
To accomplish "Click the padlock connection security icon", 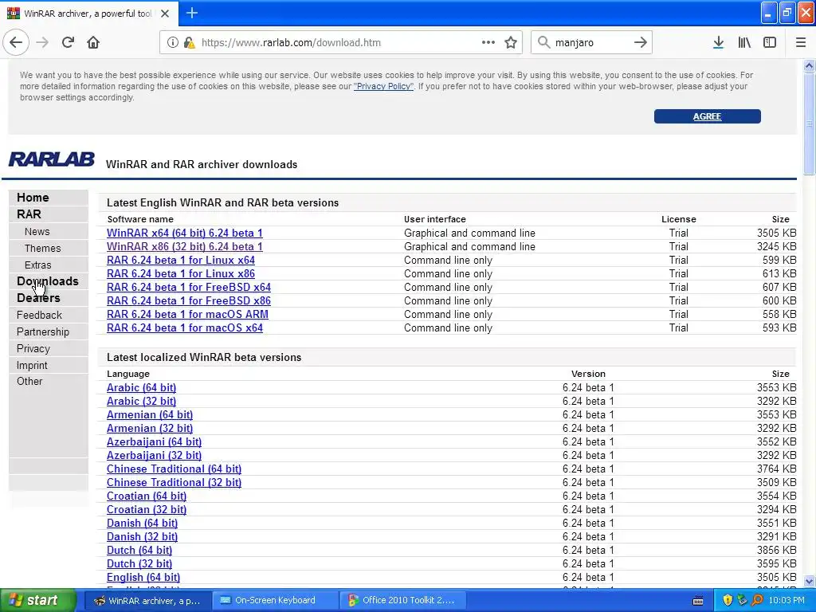I will tap(190, 43).
